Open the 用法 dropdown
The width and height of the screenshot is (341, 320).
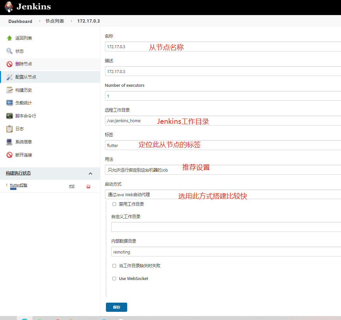(223, 170)
